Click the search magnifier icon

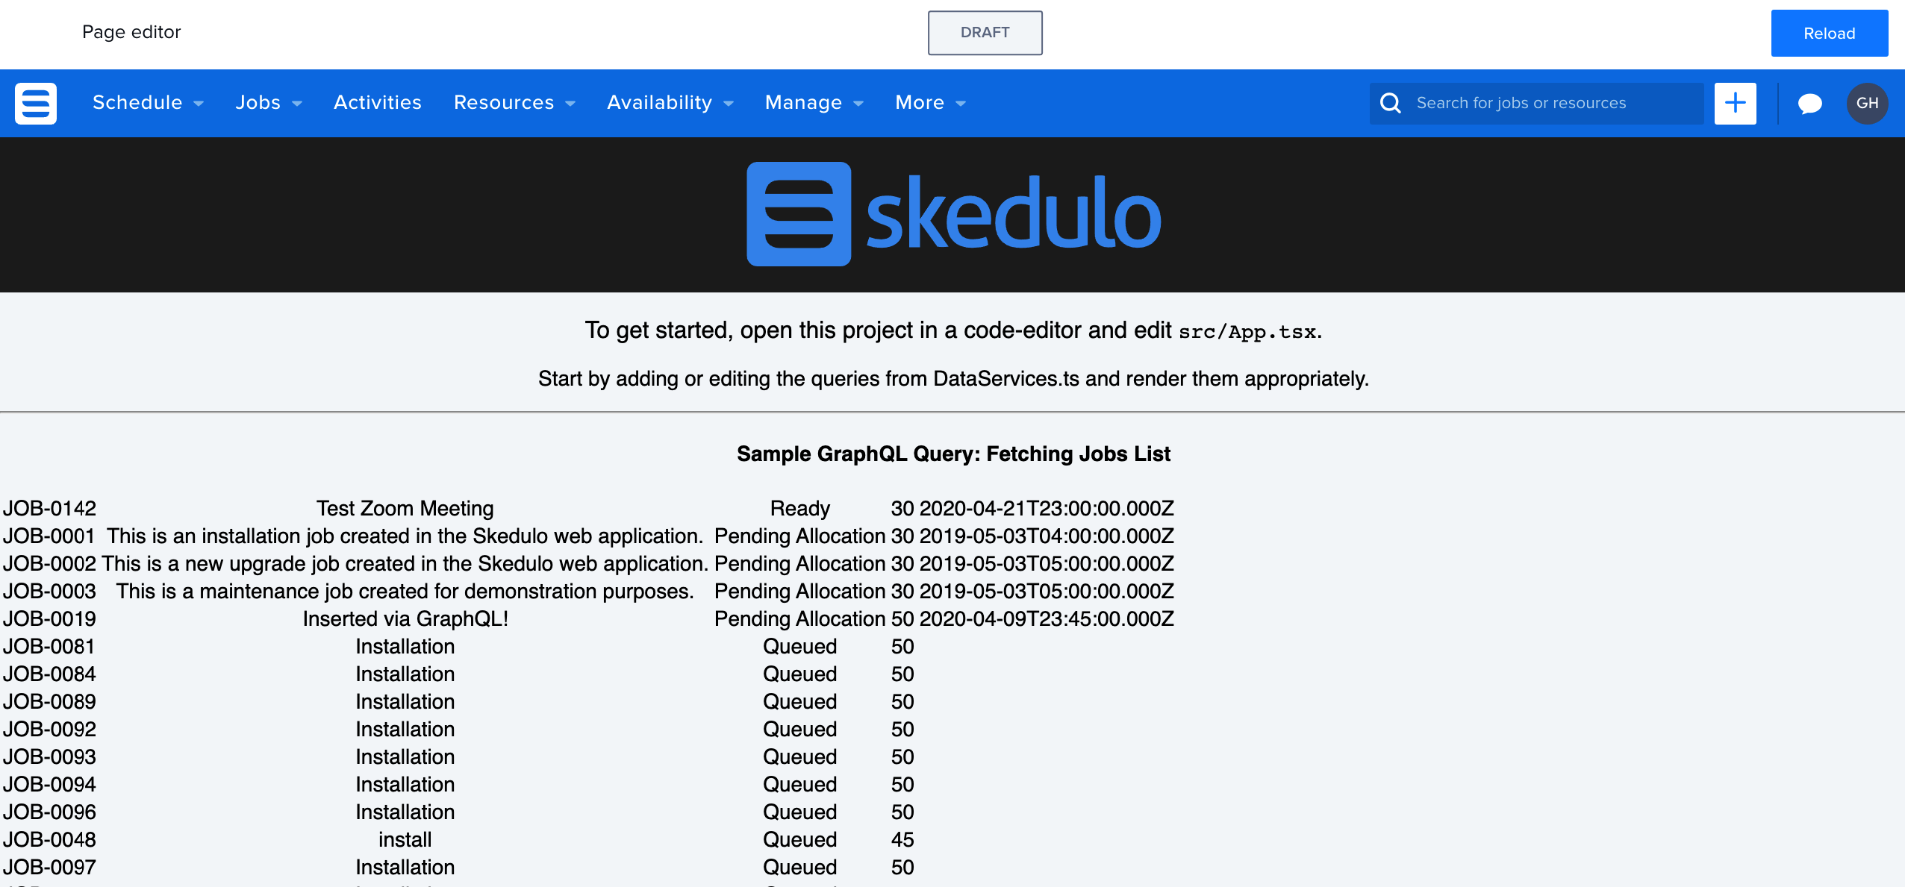1388,102
